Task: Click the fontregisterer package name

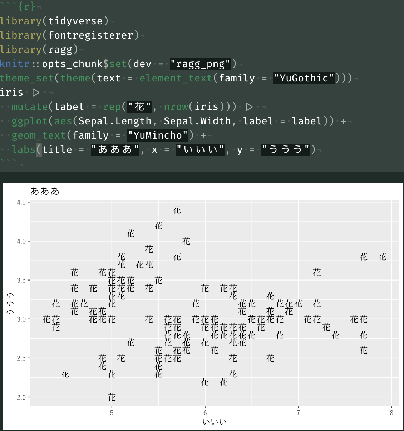Action: (91, 35)
